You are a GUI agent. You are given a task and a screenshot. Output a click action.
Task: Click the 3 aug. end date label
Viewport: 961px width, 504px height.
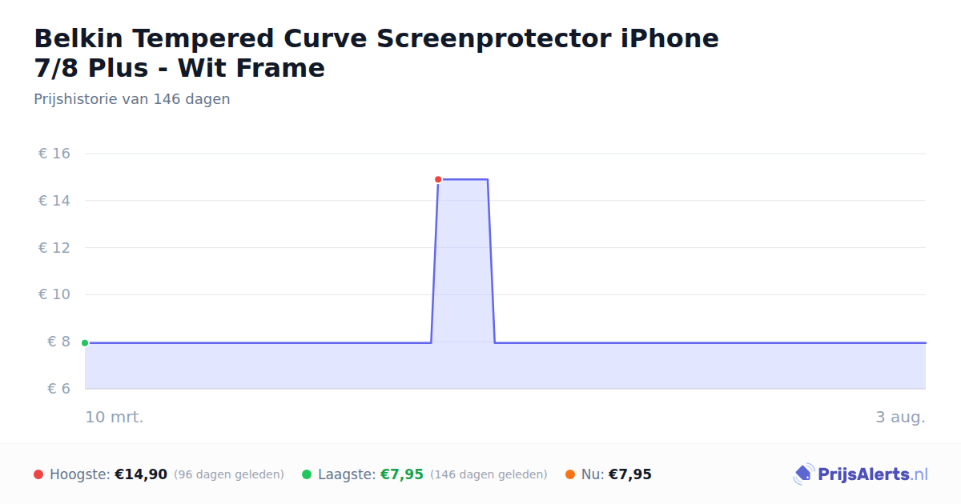click(901, 417)
